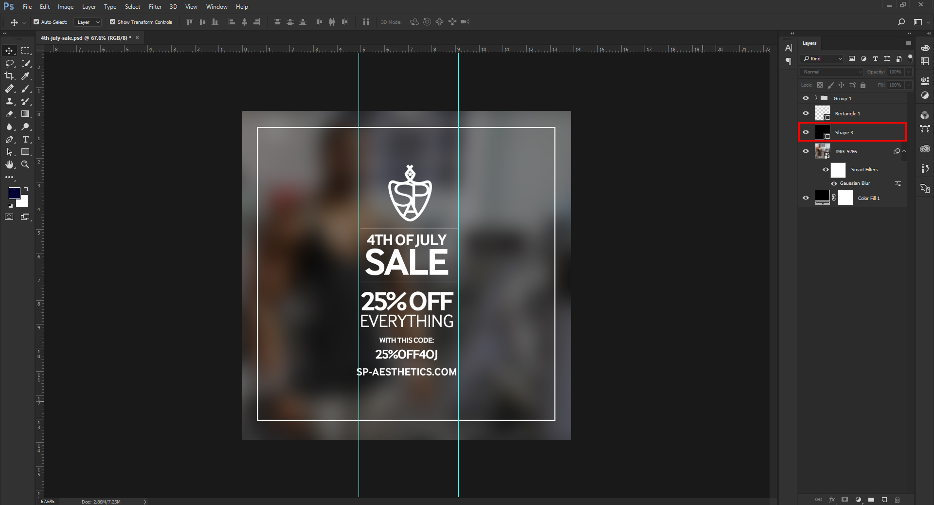Open the Filter menu
Image resolution: width=934 pixels, height=505 pixels.
tap(155, 7)
